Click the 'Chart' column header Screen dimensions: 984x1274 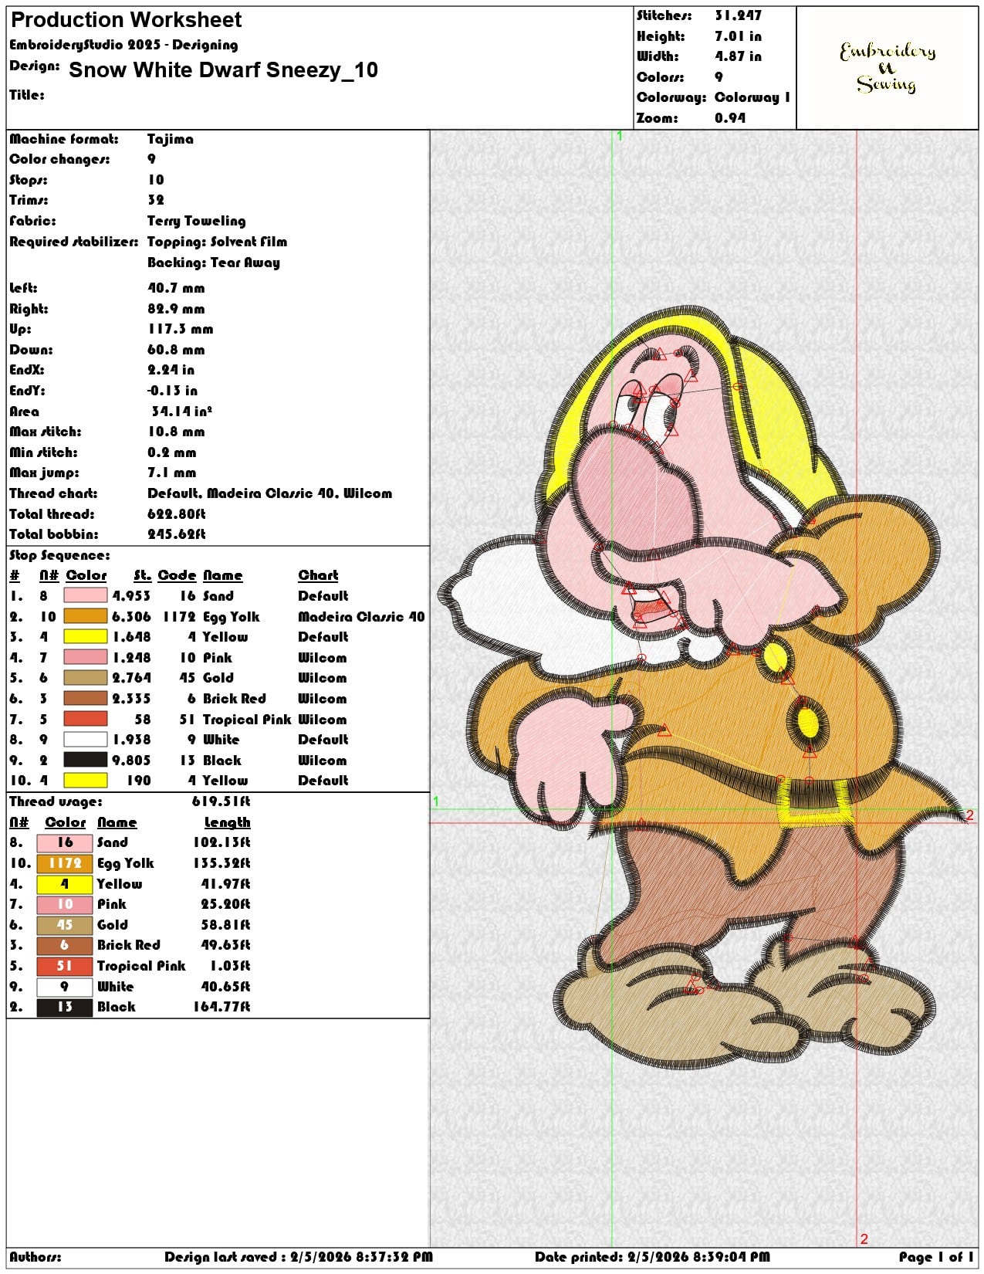pos(318,575)
